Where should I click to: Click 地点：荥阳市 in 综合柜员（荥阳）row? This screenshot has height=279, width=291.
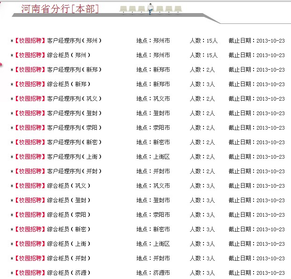tap(153, 214)
